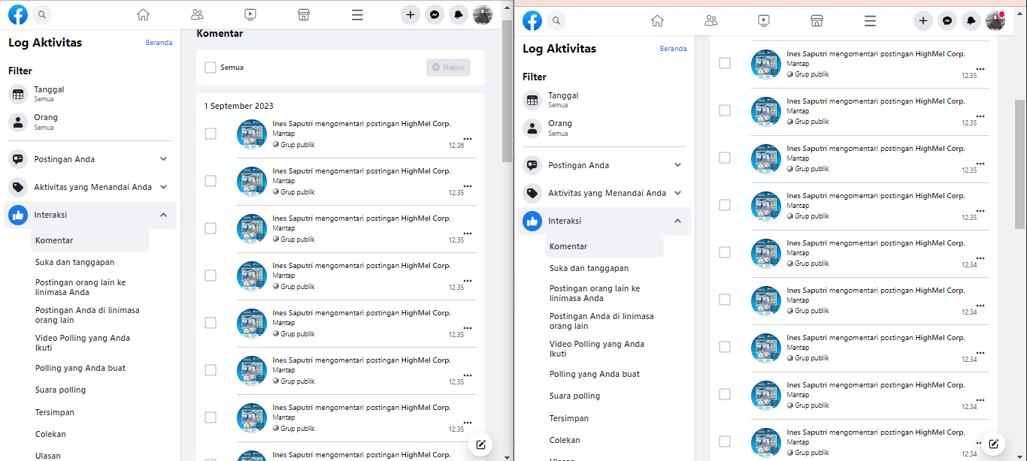Image resolution: width=1027 pixels, height=461 pixels.
Task: Select Colekan in left window
Action: (50, 434)
